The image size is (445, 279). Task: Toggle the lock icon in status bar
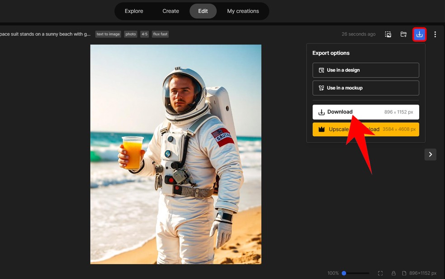tap(393, 273)
